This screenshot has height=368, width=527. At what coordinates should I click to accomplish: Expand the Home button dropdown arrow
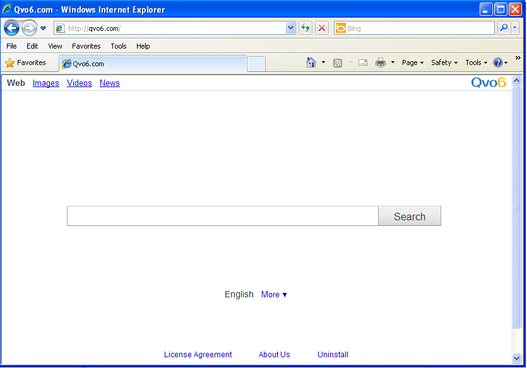323,62
